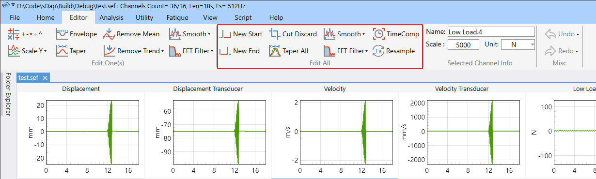The height and width of the screenshot is (179, 596).
Task: Click the Taper All icon
Action: click(275, 51)
